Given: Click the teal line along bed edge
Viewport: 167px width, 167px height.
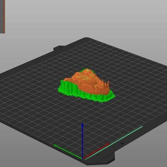Looking at the screenshot, I should click(x=114, y=143).
